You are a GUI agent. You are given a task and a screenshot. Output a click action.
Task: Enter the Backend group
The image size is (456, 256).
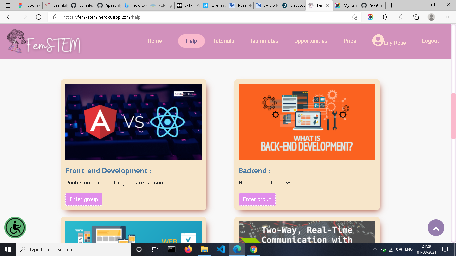click(x=257, y=199)
